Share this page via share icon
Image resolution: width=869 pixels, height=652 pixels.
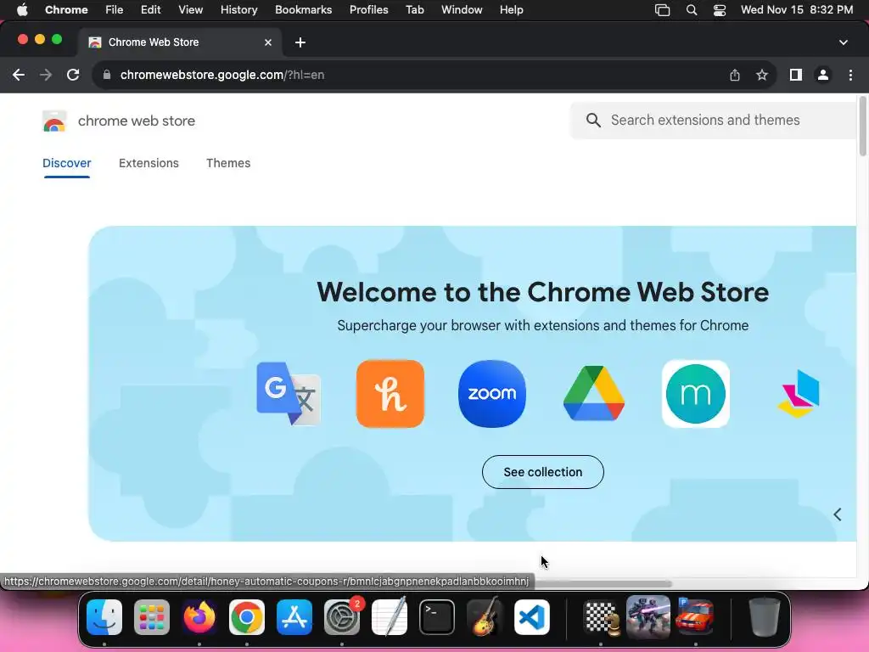(735, 75)
